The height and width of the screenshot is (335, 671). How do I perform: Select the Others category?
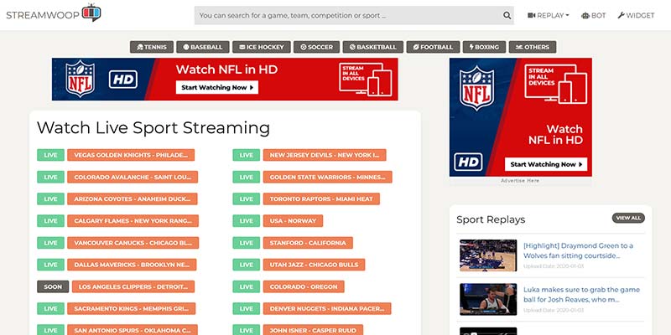[x=533, y=47]
